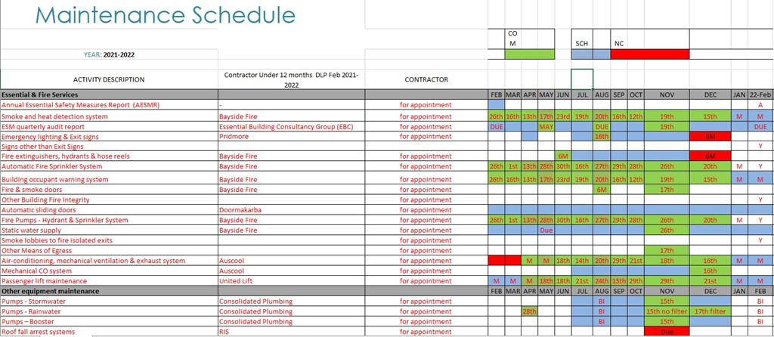Select the red Due cell for Roof fall arrest
774x337 pixels.
coord(667,332)
